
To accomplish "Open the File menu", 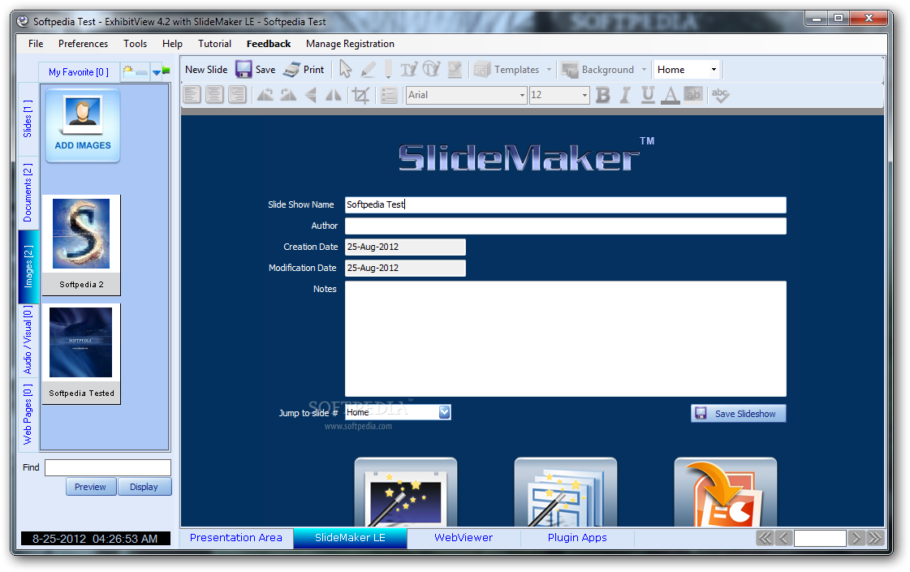I will (x=36, y=44).
